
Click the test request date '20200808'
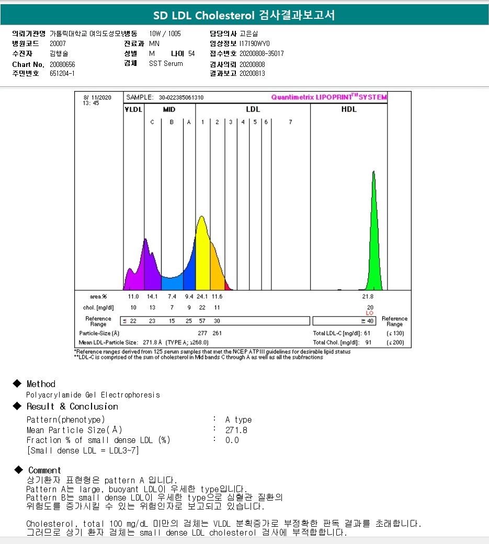252,64
